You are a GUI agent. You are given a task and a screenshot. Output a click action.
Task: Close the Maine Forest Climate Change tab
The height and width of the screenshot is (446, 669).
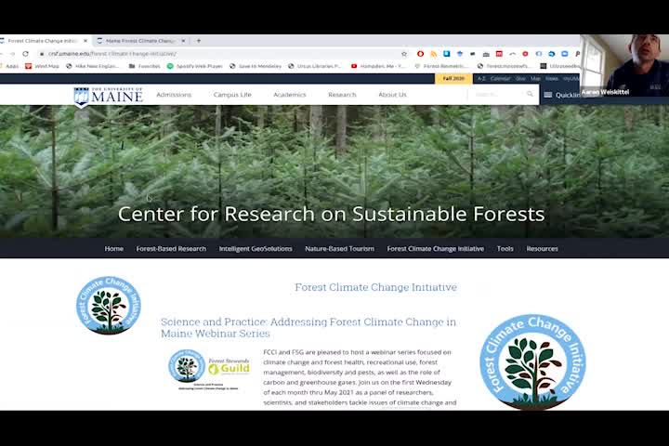tap(183, 41)
